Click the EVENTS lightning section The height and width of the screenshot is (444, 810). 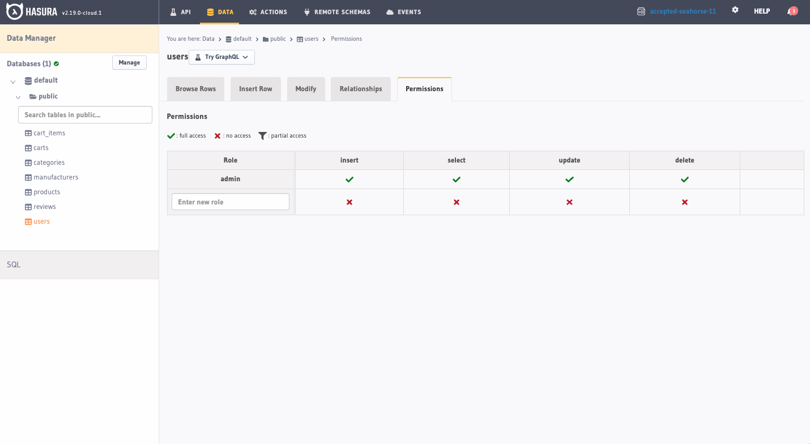(x=403, y=11)
